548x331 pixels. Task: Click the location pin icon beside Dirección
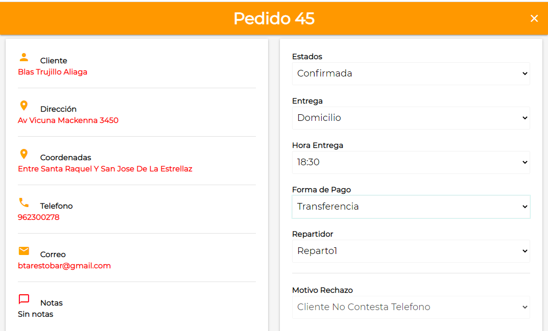pyautogui.click(x=24, y=106)
